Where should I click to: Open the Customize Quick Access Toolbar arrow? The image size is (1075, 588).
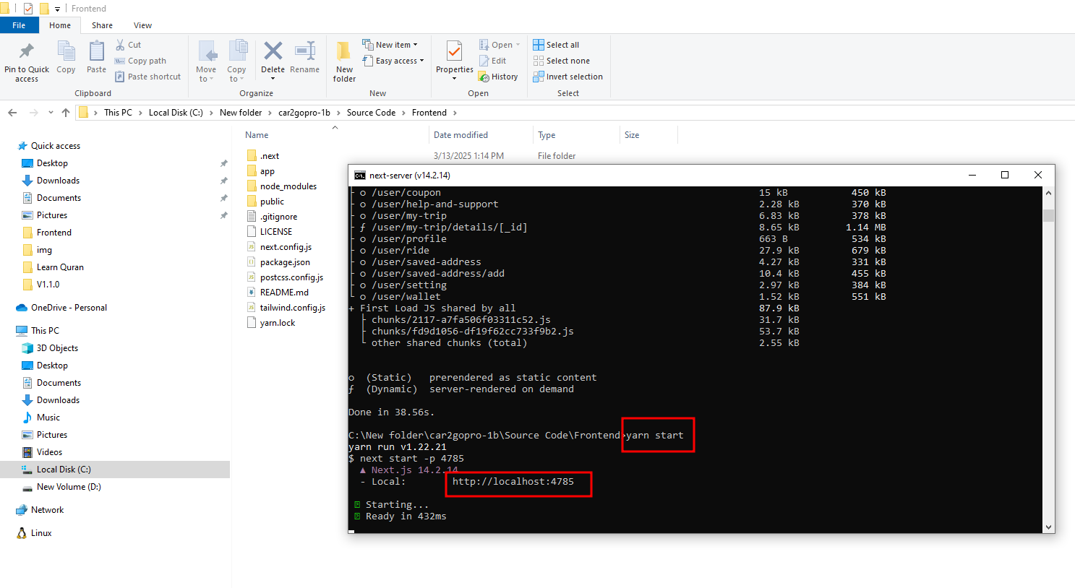click(x=57, y=9)
